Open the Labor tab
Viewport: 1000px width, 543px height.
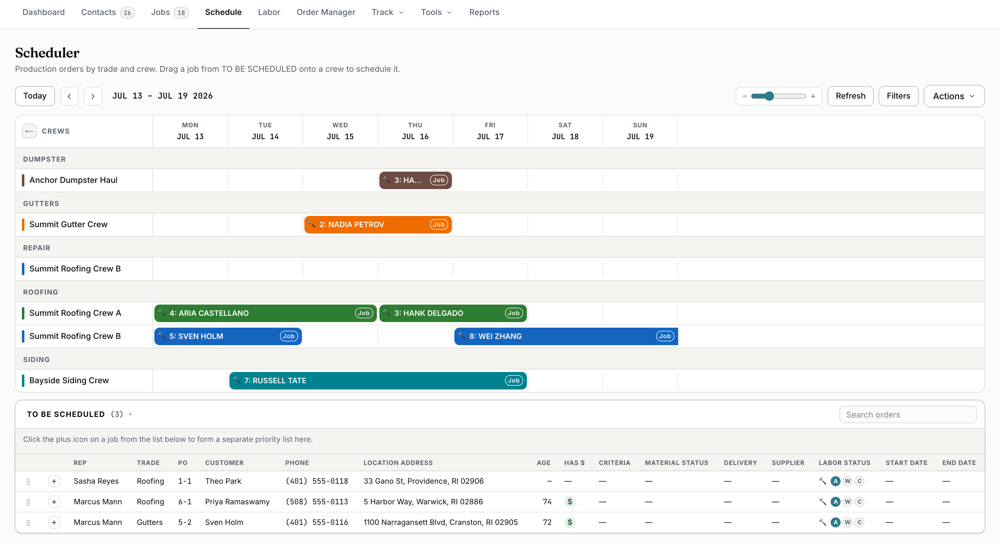[269, 12]
